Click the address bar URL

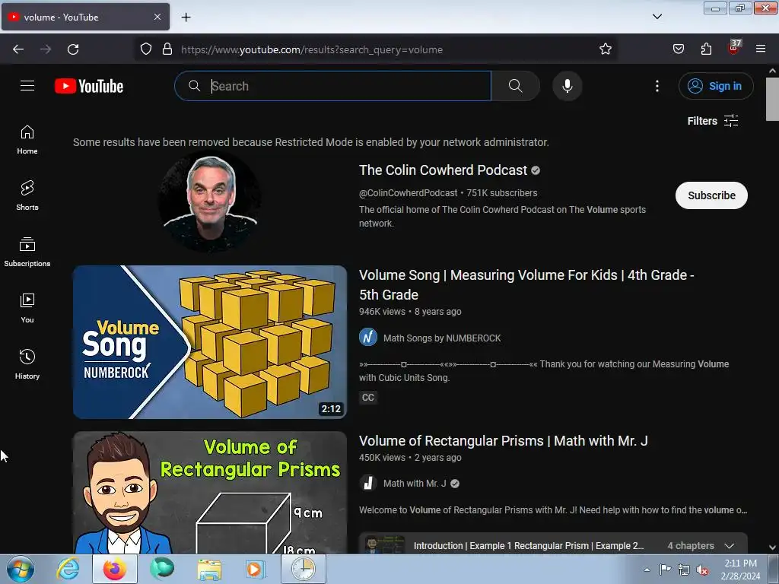pos(311,49)
